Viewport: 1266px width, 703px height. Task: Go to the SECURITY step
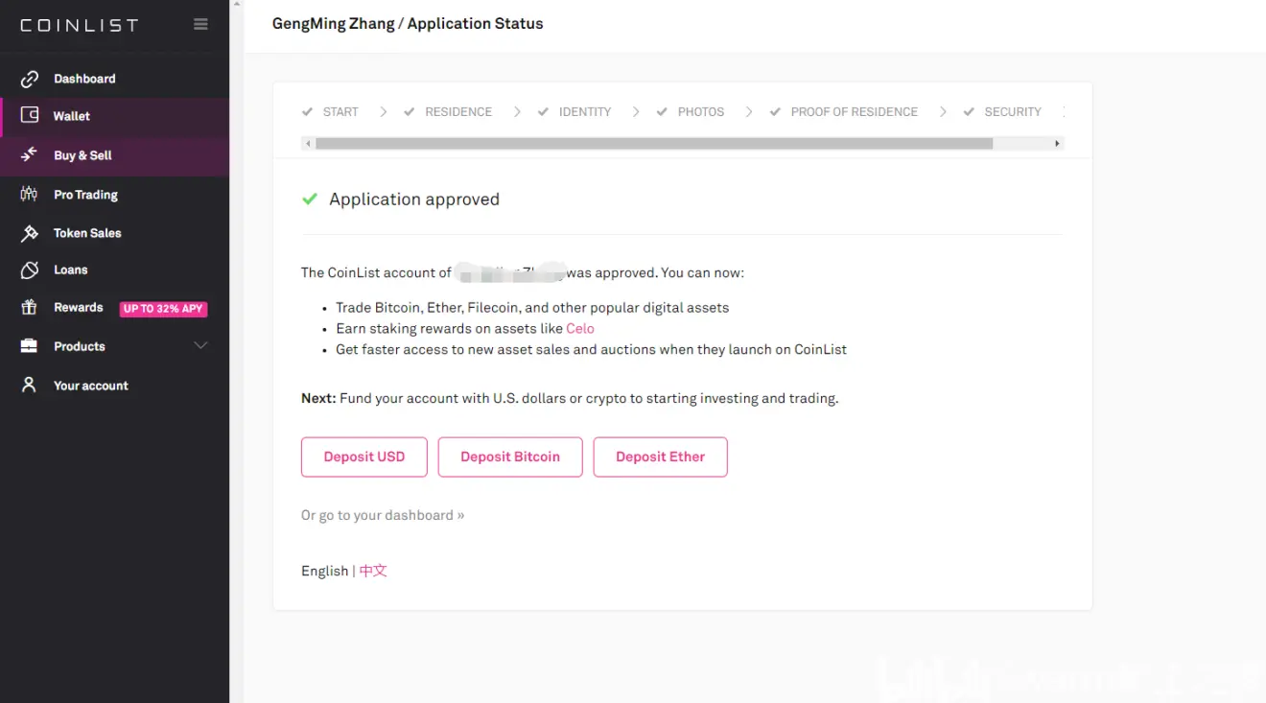(x=1013, y=112)
